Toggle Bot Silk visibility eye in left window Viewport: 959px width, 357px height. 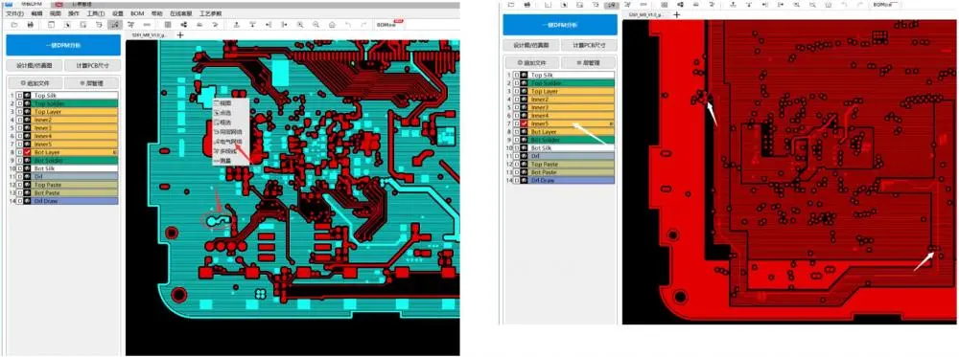(27, 168)
